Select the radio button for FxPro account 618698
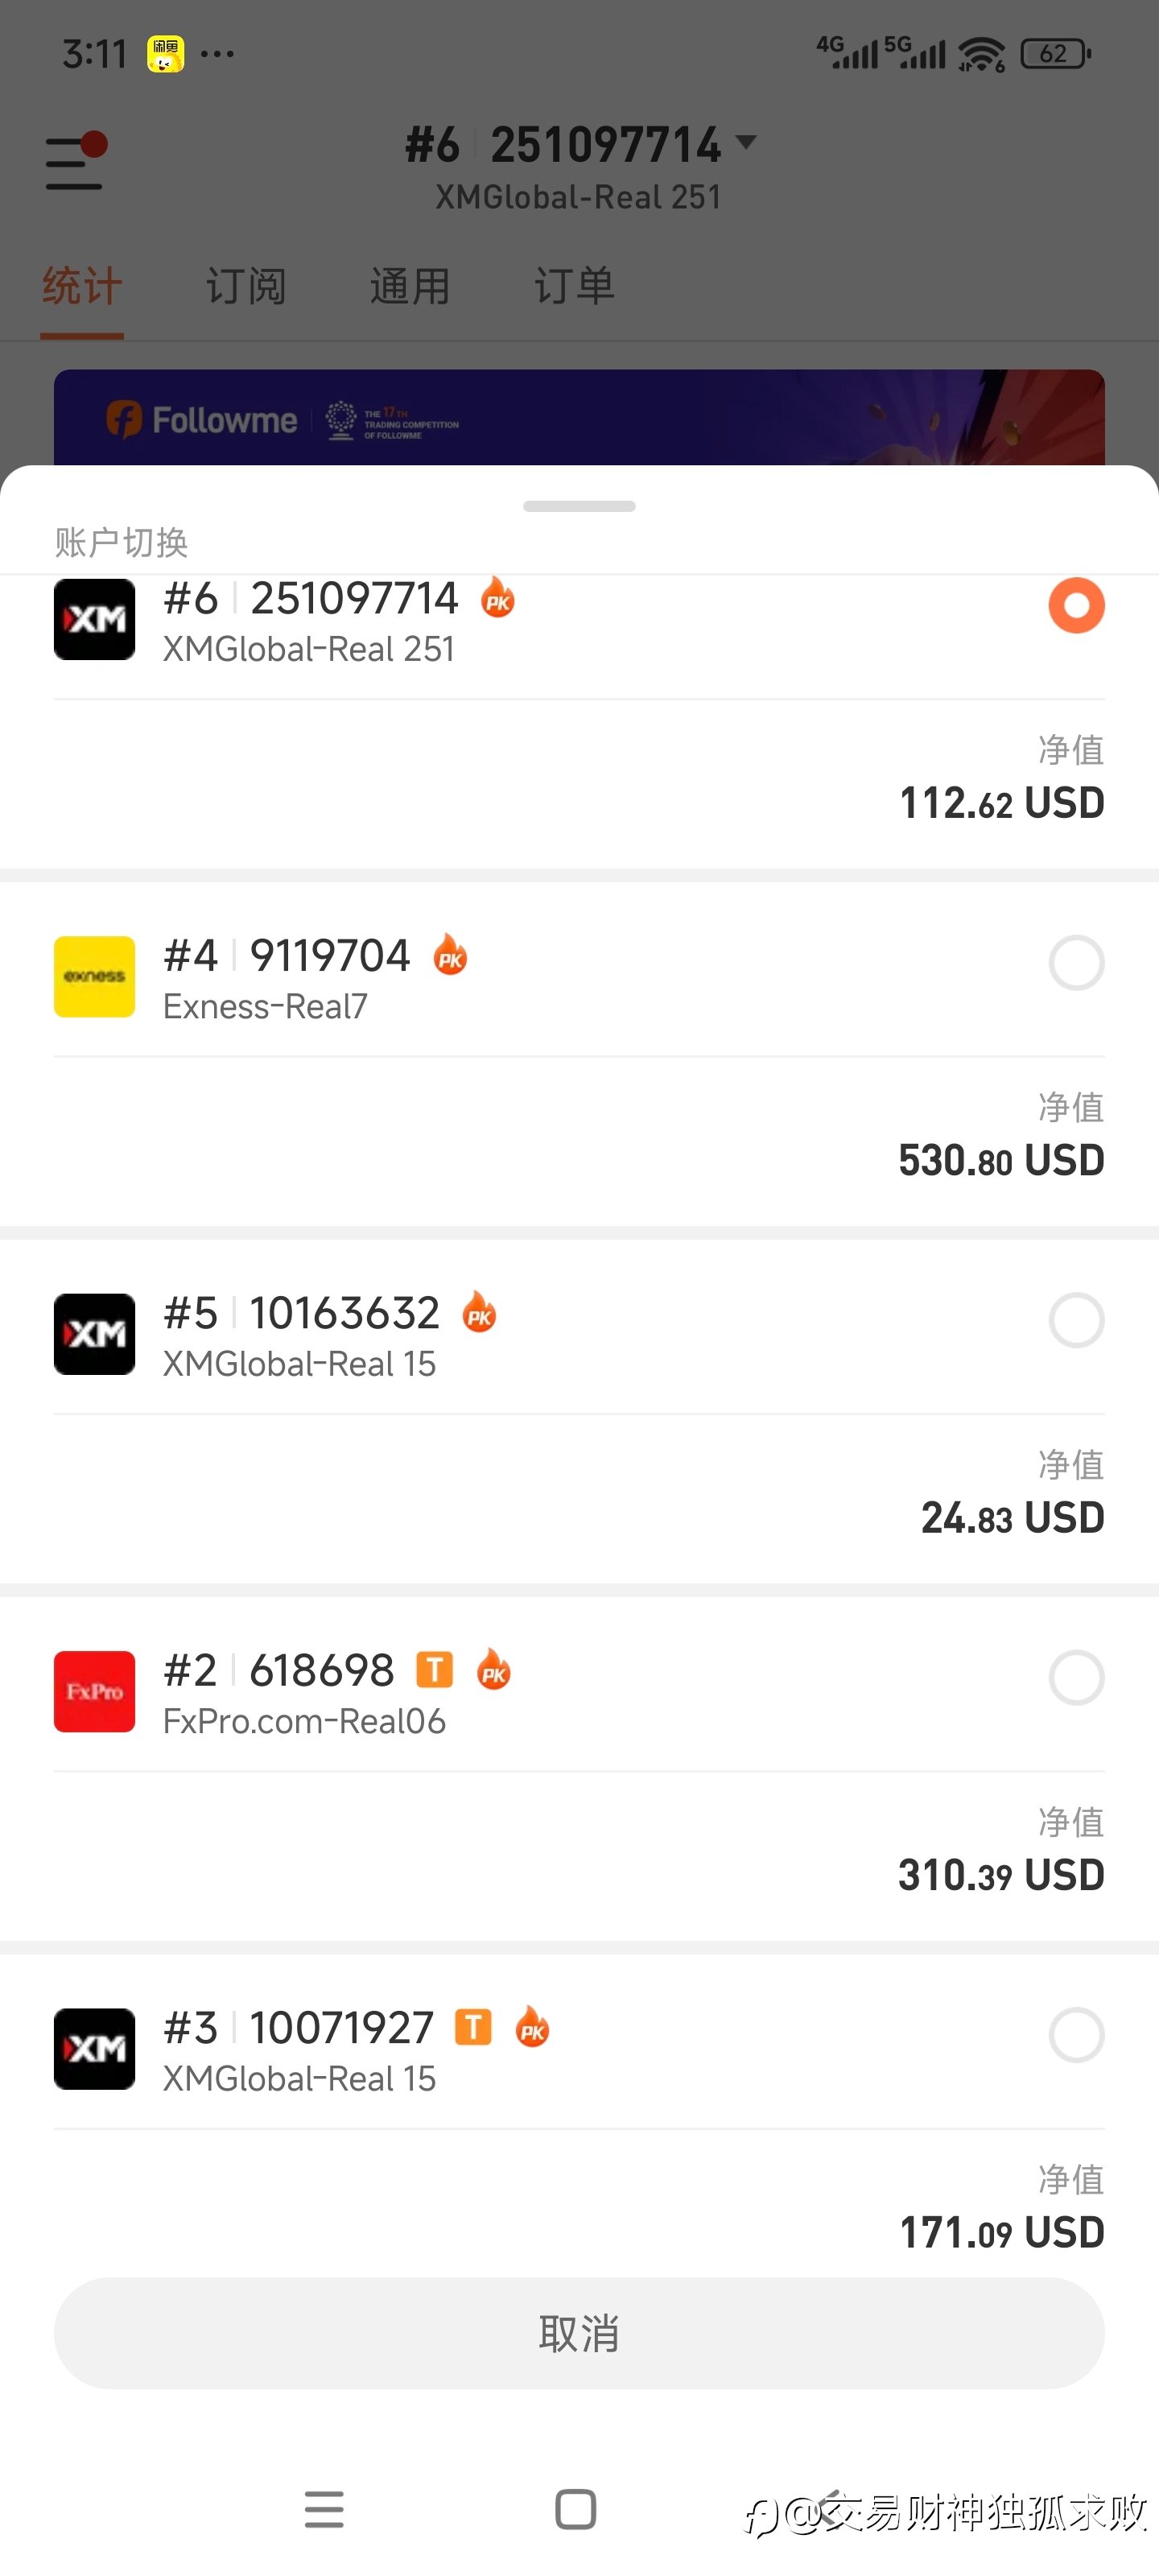 tap(1076, 1677)
